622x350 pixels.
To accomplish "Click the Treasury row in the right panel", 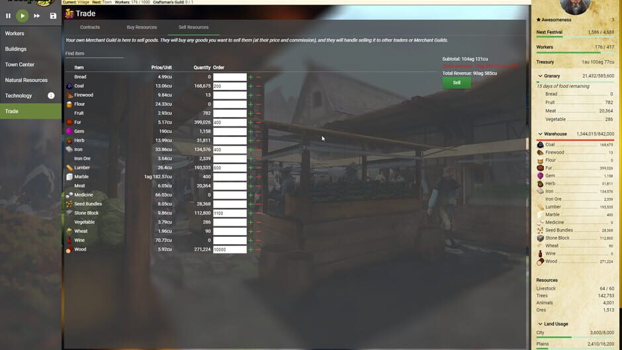I will tap(575, 62).
